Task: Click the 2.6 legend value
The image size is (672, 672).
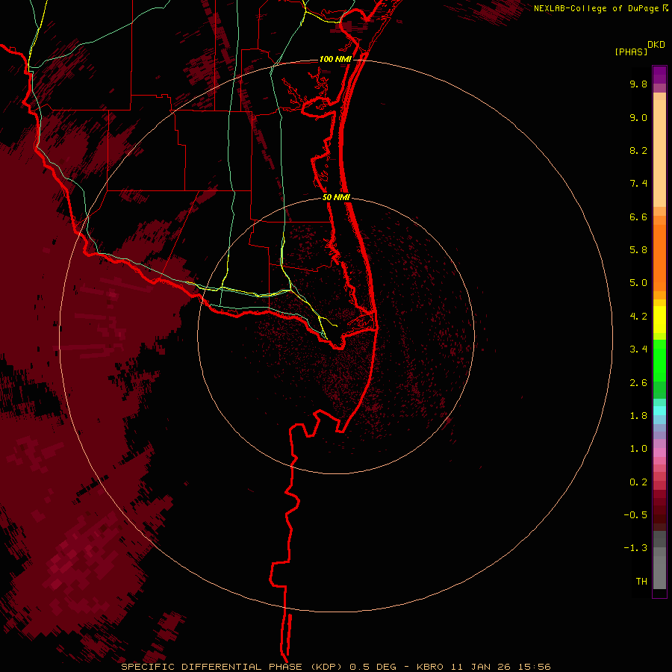Action: click(638, 383)
